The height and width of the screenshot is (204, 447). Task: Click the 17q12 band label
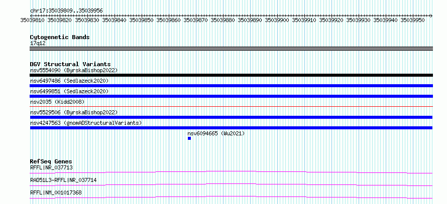(x=38, y=44)
